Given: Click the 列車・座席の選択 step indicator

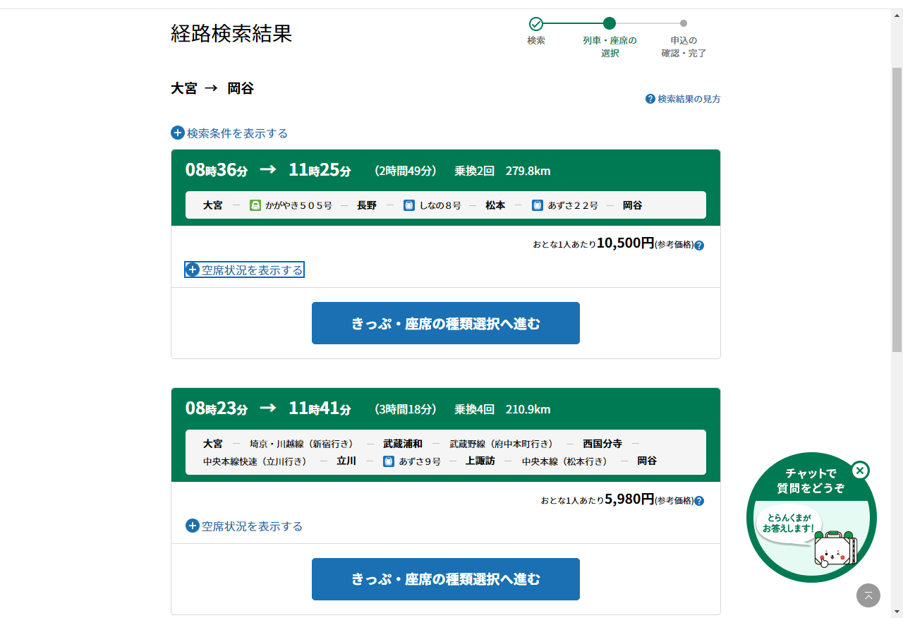Looking at the screenshot, I should point(610,24).
